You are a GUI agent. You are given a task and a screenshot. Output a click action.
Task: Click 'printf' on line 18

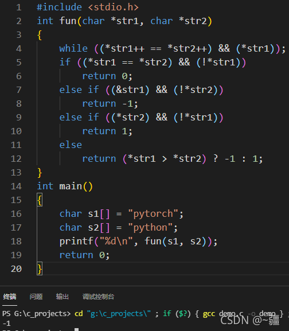(76, 242)
